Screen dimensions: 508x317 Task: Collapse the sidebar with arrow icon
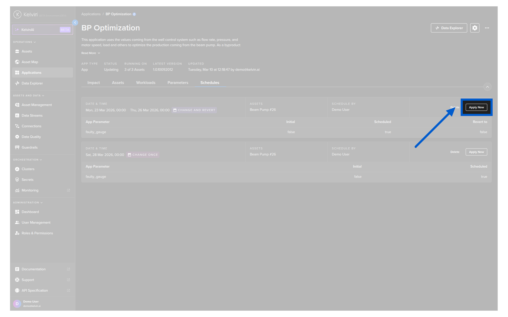[75, 23]
